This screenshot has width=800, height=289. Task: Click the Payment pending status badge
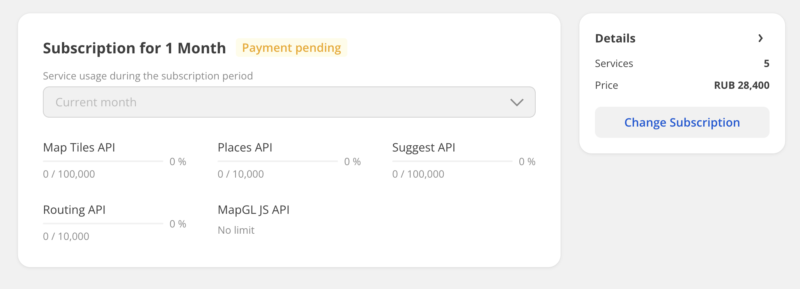pos(291,48)
